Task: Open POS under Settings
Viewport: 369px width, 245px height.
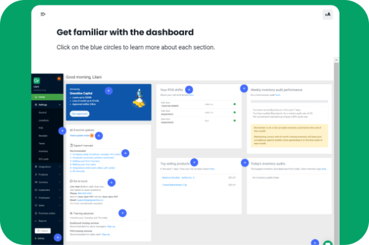Action: [41, 128]
